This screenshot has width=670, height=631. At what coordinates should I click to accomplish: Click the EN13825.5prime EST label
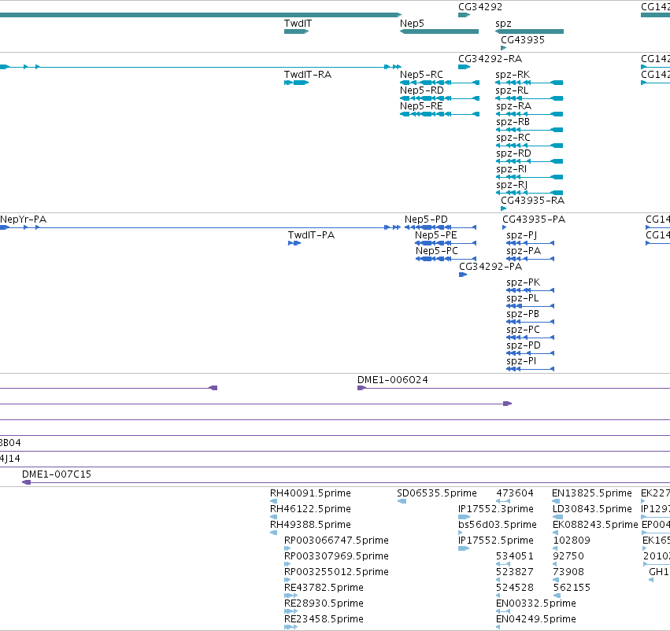pyautogui.click(x=592, y=493)
